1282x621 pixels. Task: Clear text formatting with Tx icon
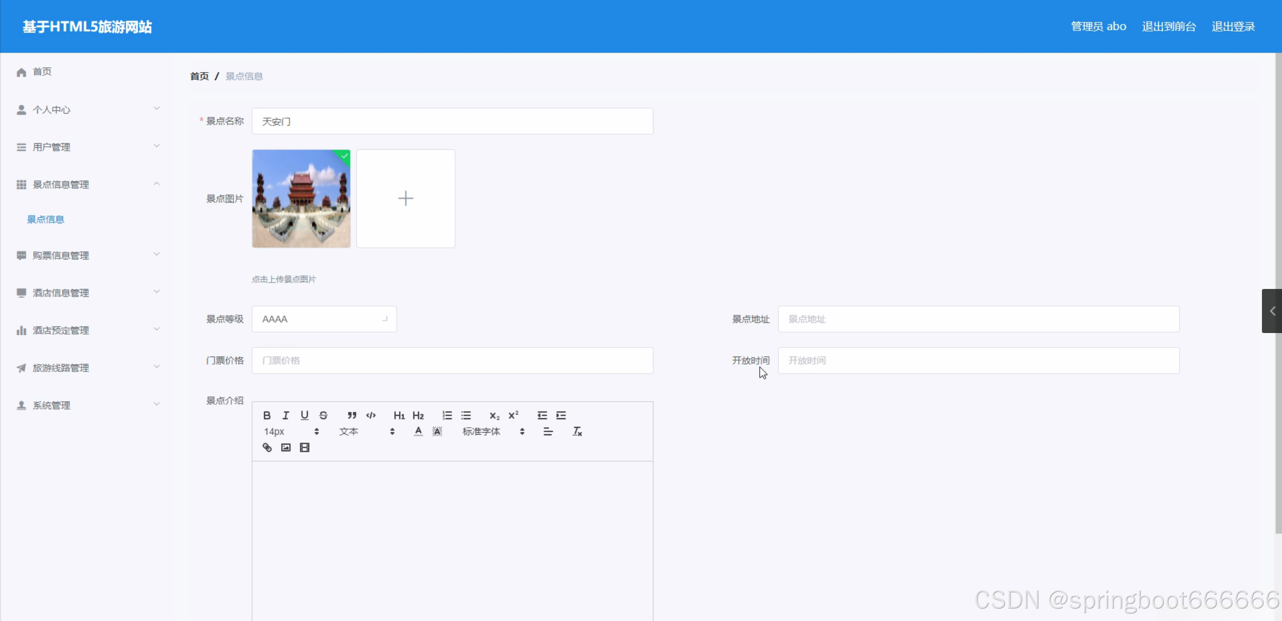[577, 431]
